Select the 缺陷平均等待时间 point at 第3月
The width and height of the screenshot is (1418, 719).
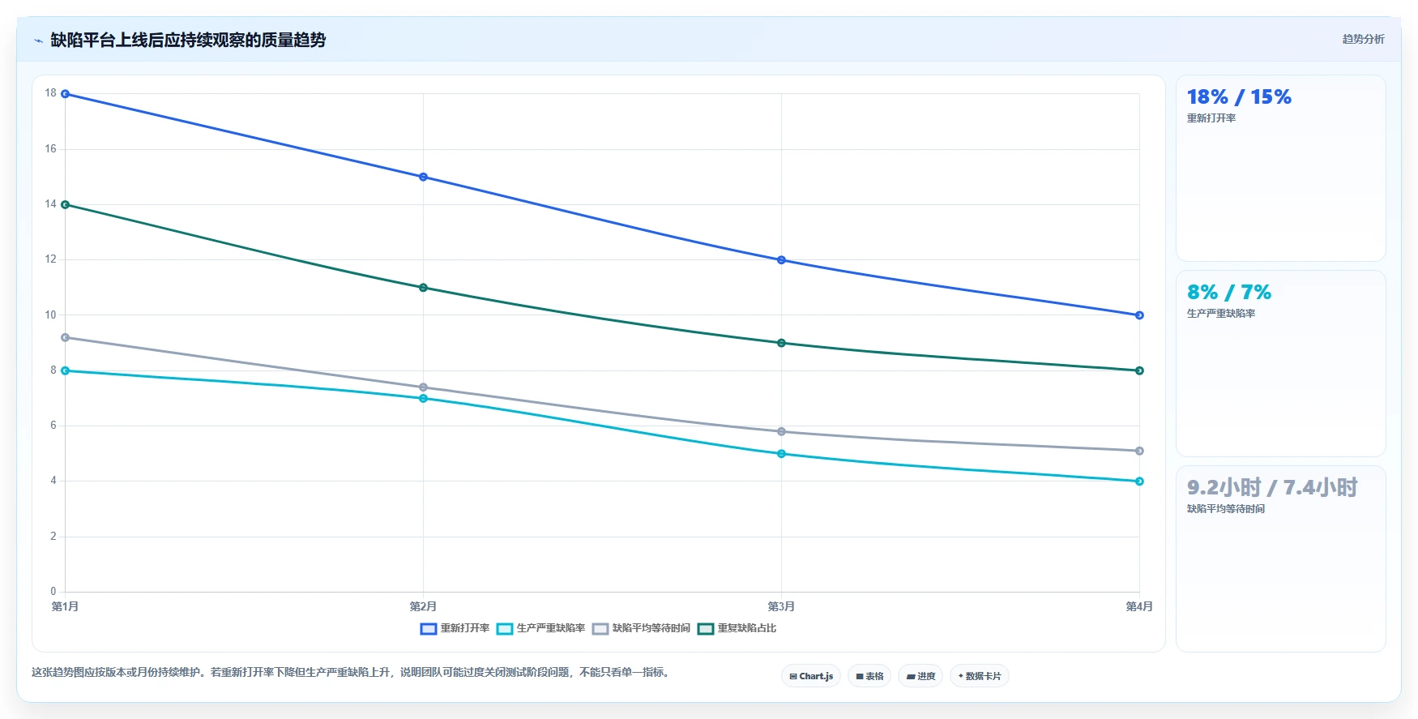point(781,431)
